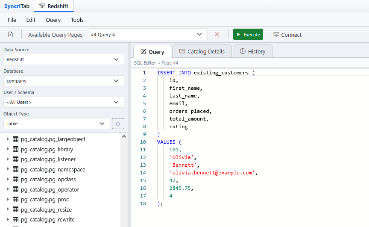
Task: Expand pg_catalog.pg_opclass tree node
Action: click(x=8, y=179)
